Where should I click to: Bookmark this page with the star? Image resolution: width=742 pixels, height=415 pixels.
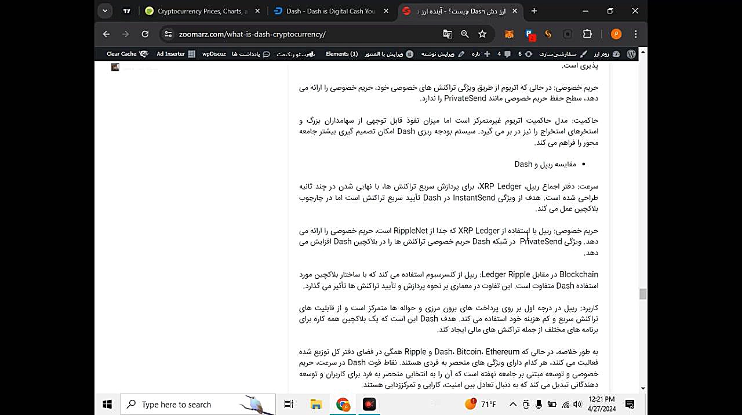482,34
